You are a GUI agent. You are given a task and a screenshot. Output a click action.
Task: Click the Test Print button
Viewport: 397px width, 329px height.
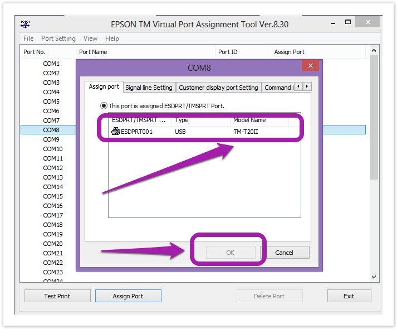(57, 296)
